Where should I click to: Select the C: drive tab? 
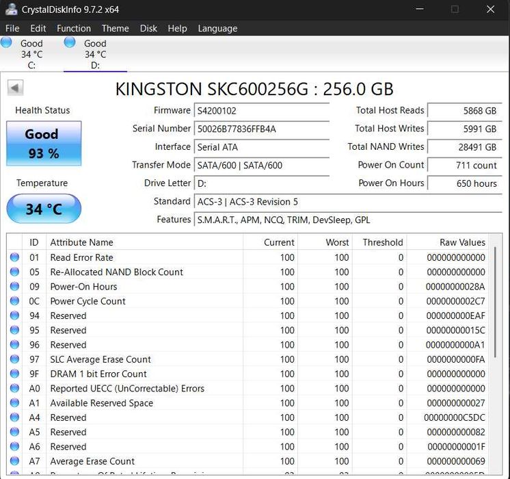click(31, 54)
